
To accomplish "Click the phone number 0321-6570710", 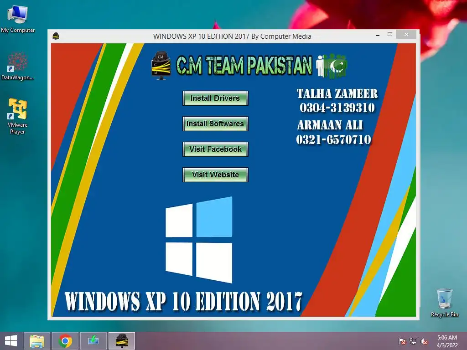I will coord(333,139).
